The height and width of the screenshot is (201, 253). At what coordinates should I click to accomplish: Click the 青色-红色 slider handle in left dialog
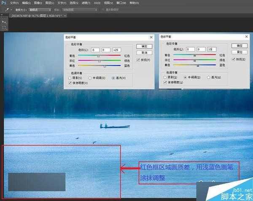[x=98, y=56]
